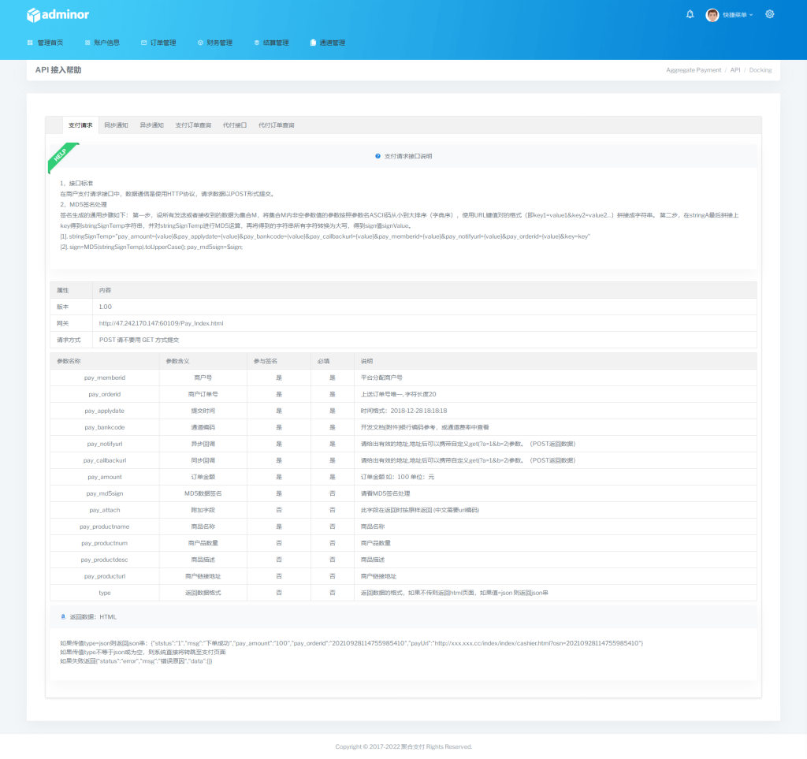
Task: Switch to the 异步通知 tab
Action: 151,125
